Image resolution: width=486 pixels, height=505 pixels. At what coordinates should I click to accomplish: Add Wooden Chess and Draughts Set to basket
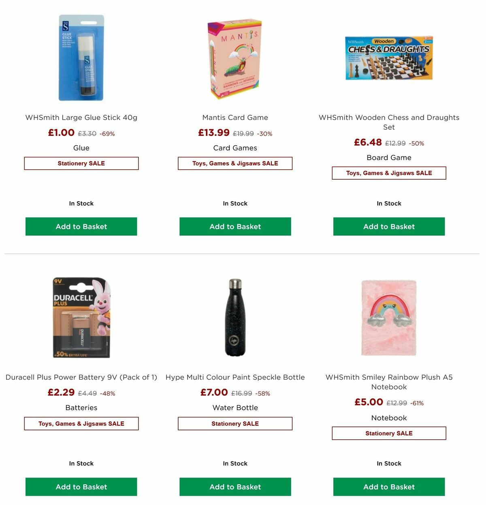tap(389, 226)
